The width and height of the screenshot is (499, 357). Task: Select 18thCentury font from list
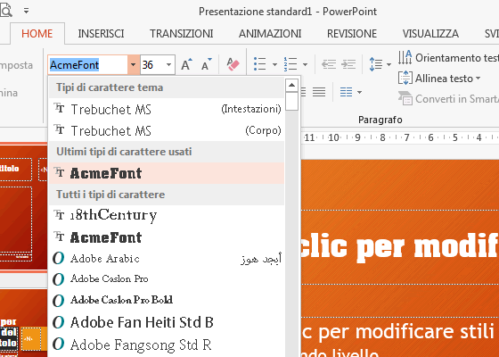point(167,215)
